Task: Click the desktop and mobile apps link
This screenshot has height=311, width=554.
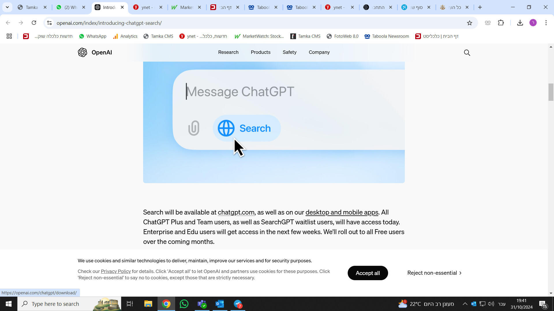Action: [342, 212]
